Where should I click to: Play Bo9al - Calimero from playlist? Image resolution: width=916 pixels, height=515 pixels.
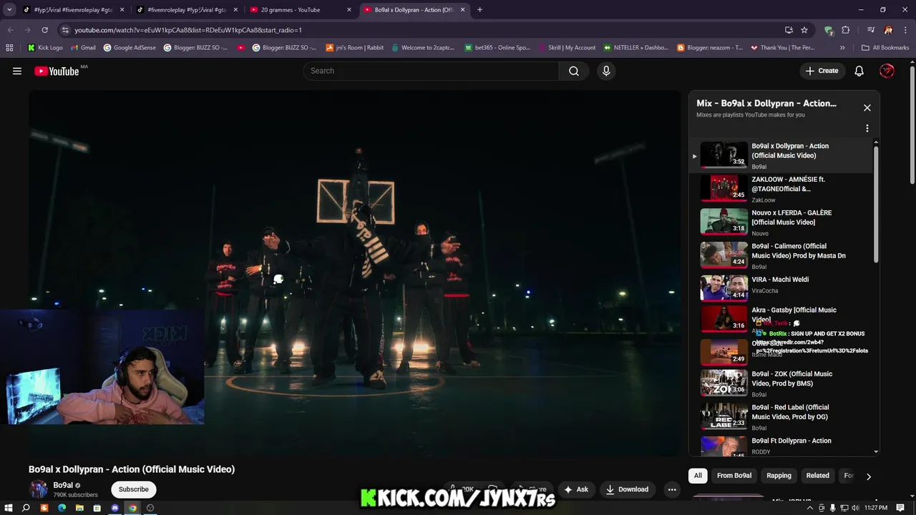pyautogui.click(x=781, y=255)
